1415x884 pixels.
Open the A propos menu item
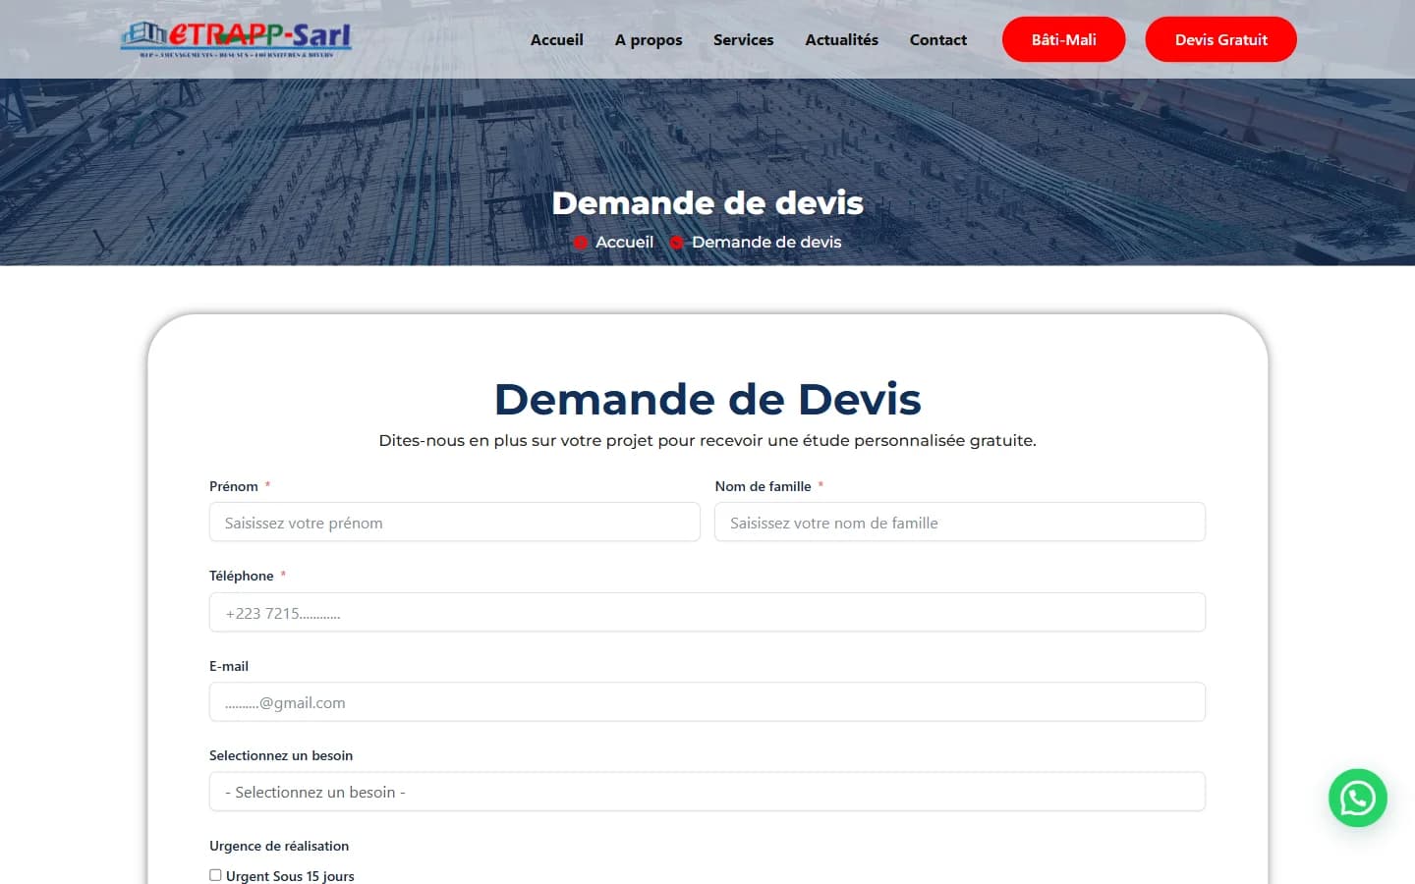click(649, 39)
